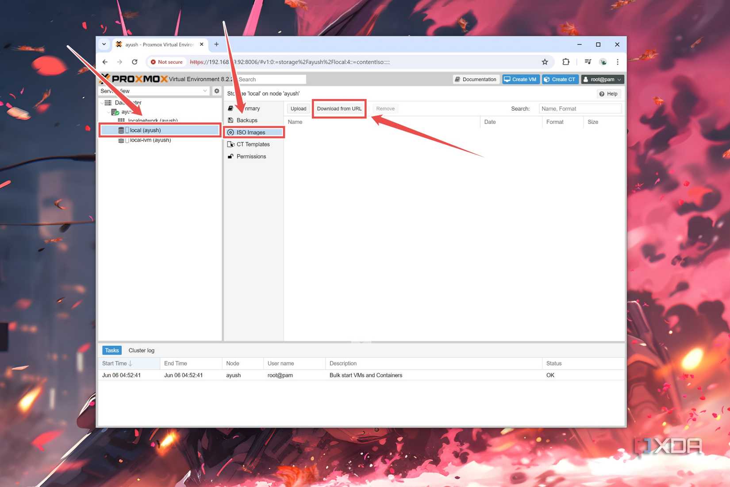Open the Backups section of local storage
Viewport: 730px width, 487px height.
(x=246, y=120)
